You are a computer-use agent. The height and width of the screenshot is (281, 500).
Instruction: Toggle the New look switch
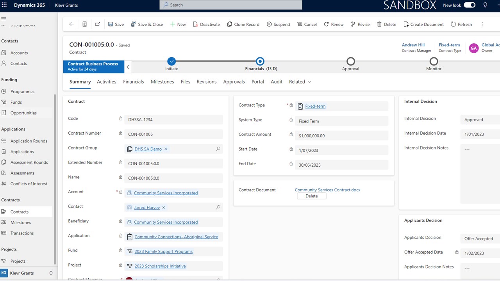pyautogui.click(x=470, y=5)
